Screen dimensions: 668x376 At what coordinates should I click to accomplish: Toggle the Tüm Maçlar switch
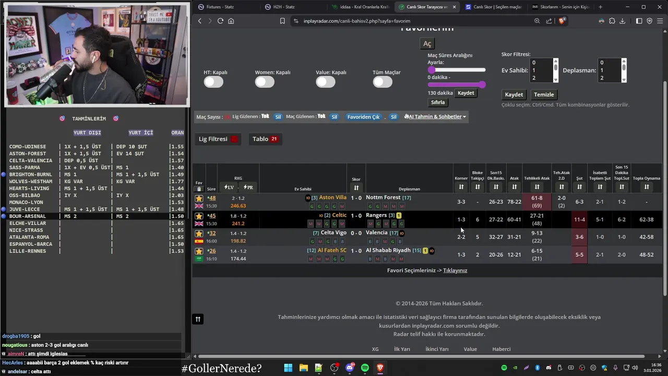383,82
